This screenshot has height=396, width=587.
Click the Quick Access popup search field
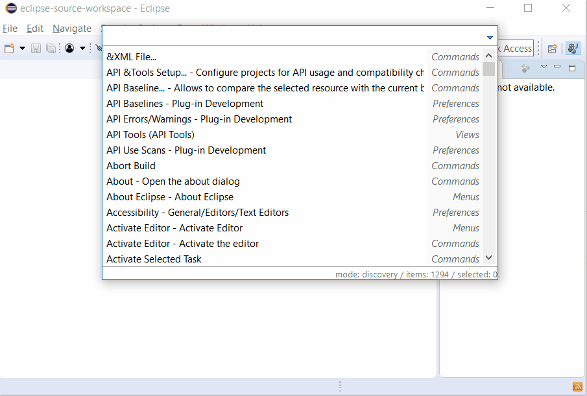pyautogui.click(x=294, y=36)
